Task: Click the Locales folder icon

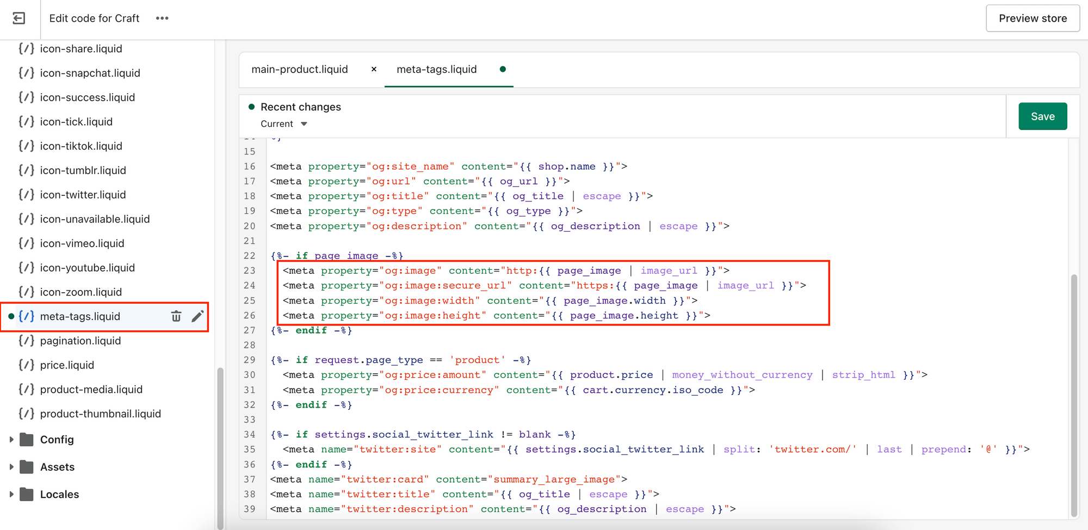Action: pos(26,494)
